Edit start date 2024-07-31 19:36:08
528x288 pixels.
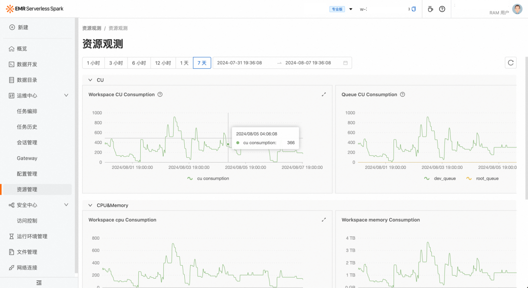pos(240,63)
